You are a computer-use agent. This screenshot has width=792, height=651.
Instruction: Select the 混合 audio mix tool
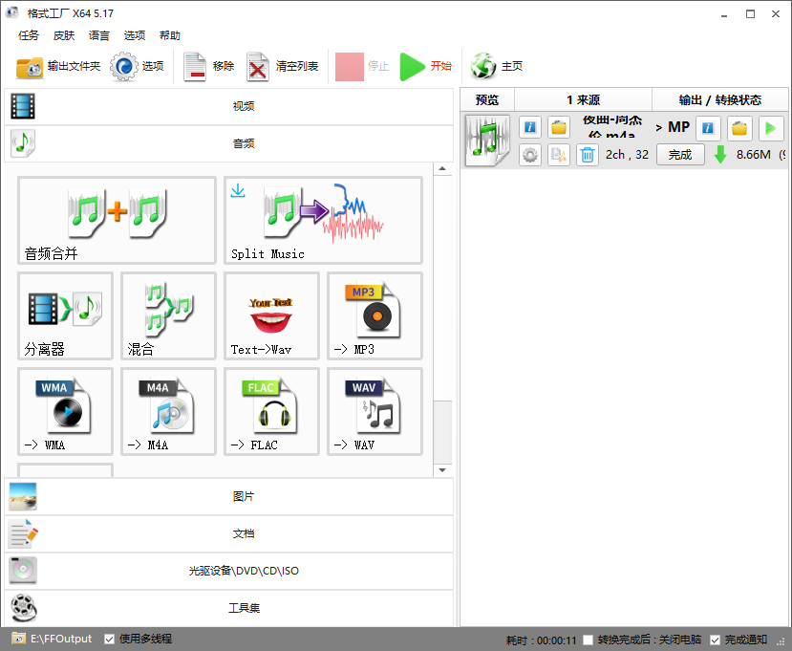tap(168, 315)
